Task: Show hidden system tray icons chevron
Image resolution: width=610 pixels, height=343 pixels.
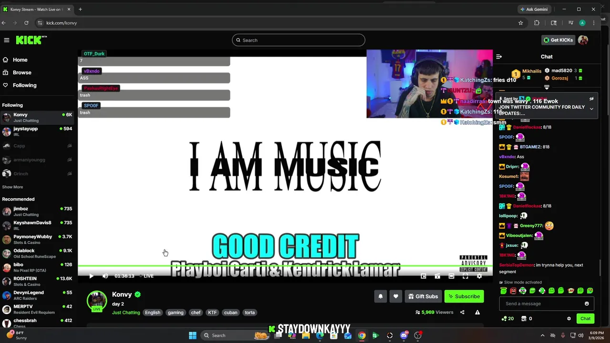Action: 542,335
